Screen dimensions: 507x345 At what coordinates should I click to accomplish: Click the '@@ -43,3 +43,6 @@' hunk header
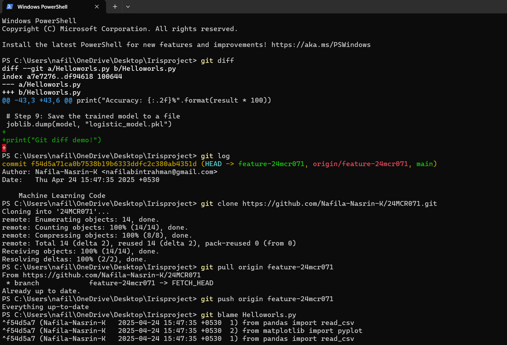37,100
